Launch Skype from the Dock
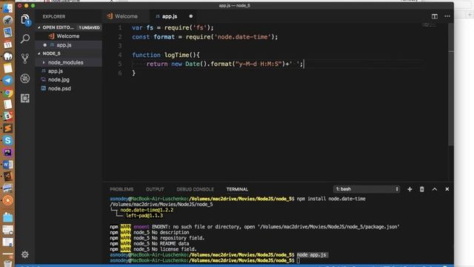Viewport: 474px width, 267px height. [8, 140]
